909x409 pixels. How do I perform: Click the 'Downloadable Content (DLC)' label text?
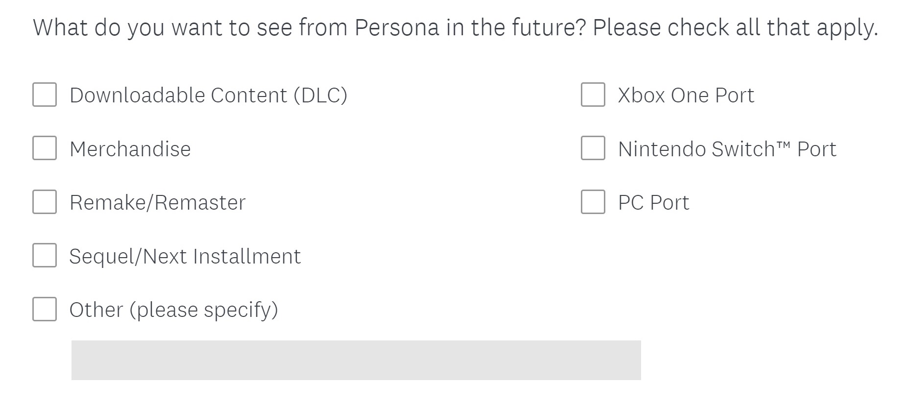(208, 96)
